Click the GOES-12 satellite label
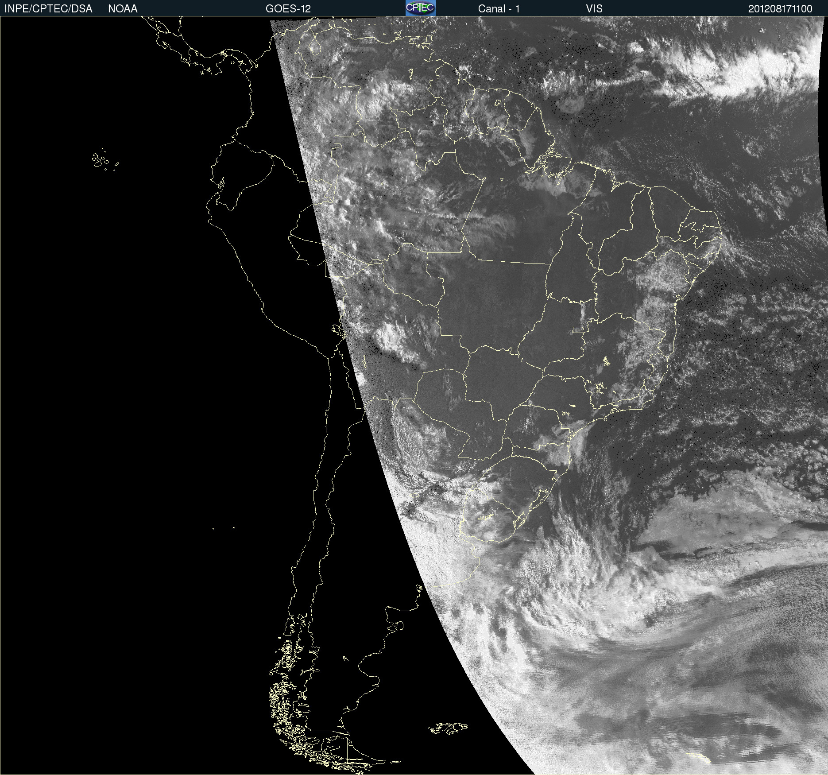This screenshot has height=775, width=828. [288, 9]
